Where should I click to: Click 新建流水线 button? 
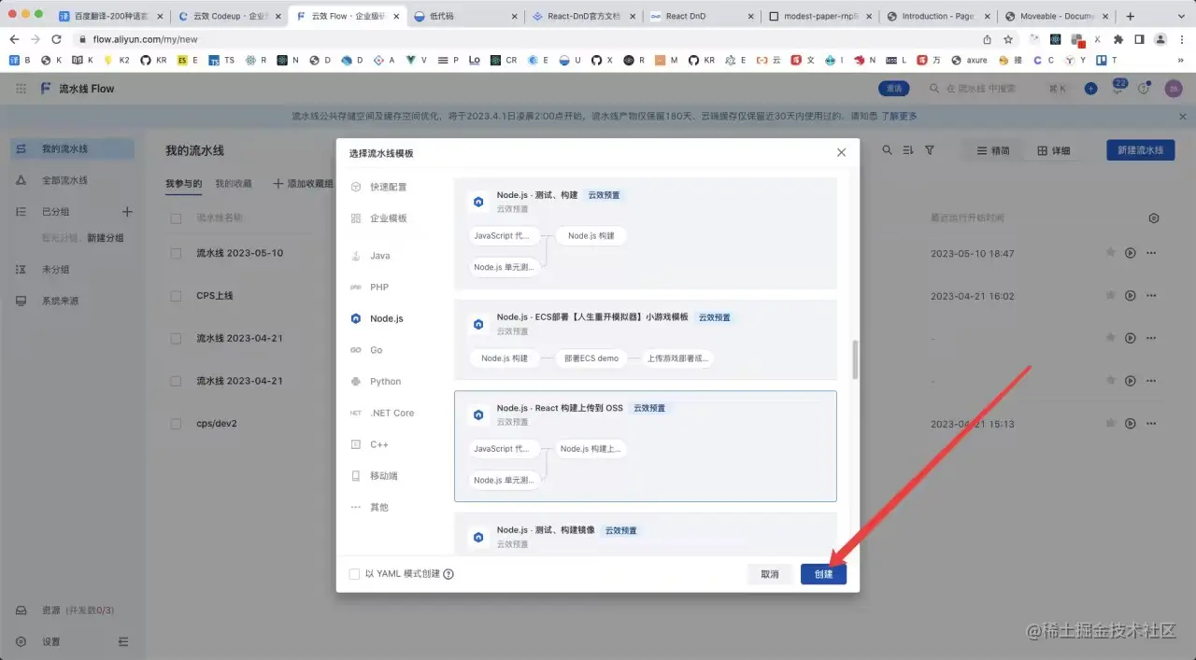(1141, 150)
